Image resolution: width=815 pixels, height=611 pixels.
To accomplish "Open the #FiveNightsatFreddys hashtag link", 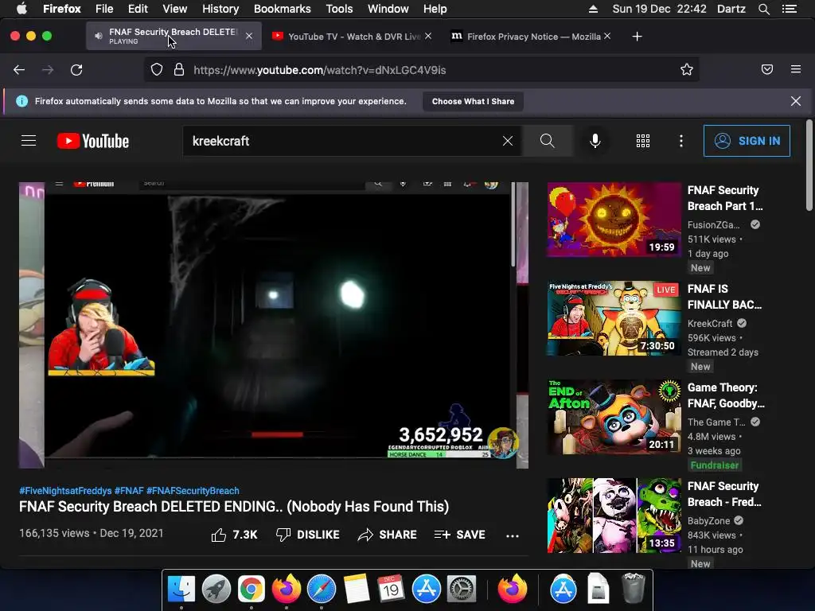I will [x=65, y=490].
